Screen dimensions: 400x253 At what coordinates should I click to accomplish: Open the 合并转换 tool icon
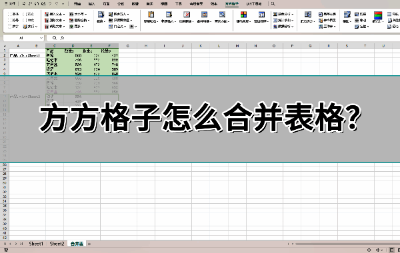(204, 15)
